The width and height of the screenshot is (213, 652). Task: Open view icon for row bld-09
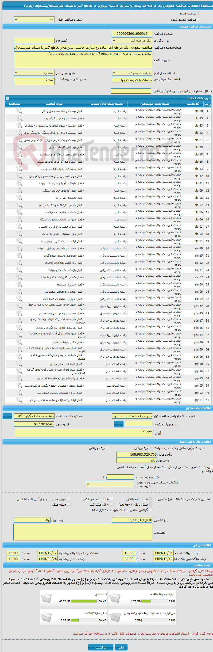(19, 190)
